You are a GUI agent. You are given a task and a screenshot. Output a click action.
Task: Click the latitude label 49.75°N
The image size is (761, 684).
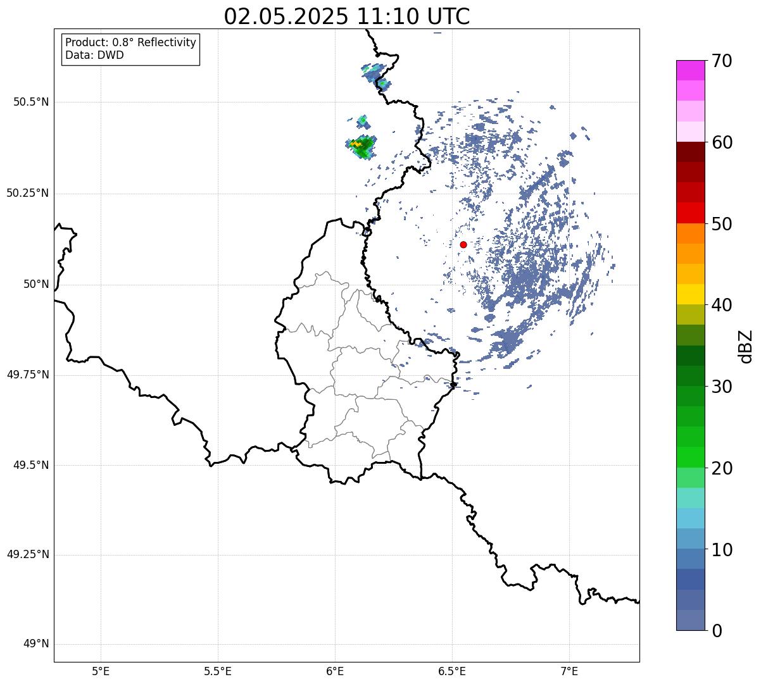click(x=28, y=375)
